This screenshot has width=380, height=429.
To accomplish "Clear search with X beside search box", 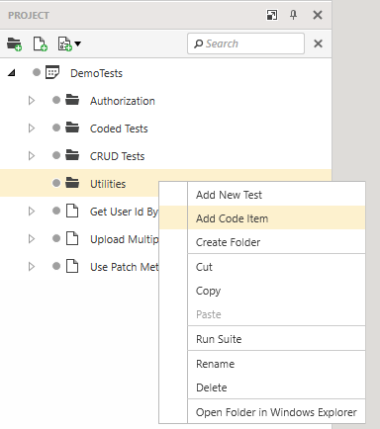I will pyautogui.click(x=318, y=43).
